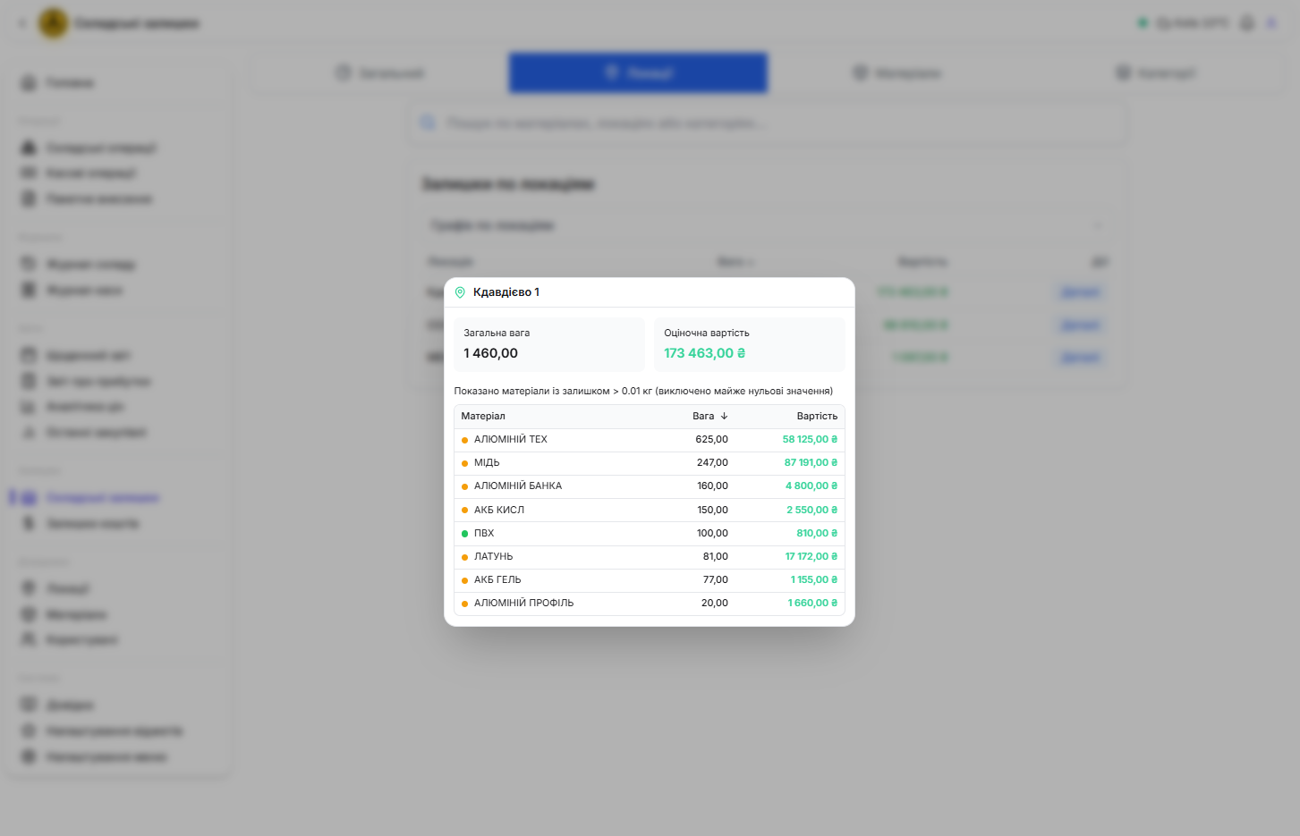Click the sort arrow next to Вага

(x=724, y=416)
